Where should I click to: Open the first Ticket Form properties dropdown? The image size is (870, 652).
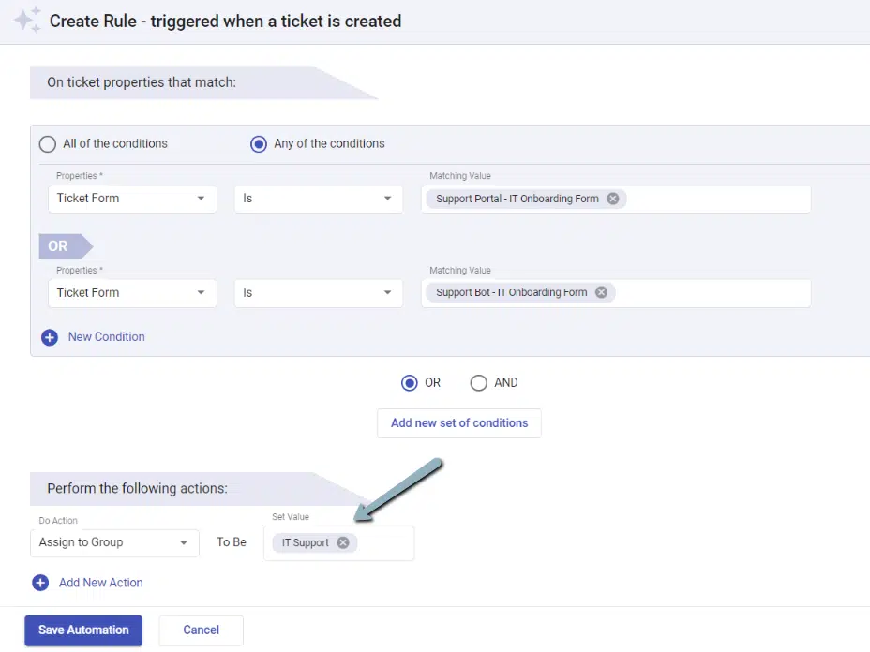132,199
